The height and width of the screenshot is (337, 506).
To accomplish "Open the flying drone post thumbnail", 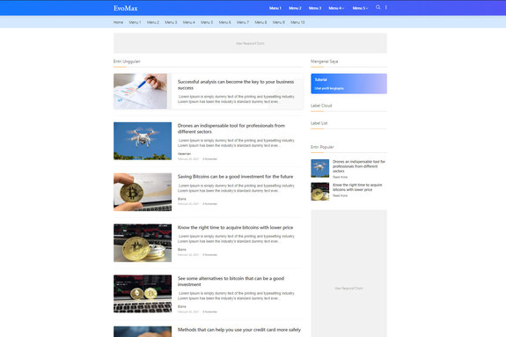I will click(143, 141).
